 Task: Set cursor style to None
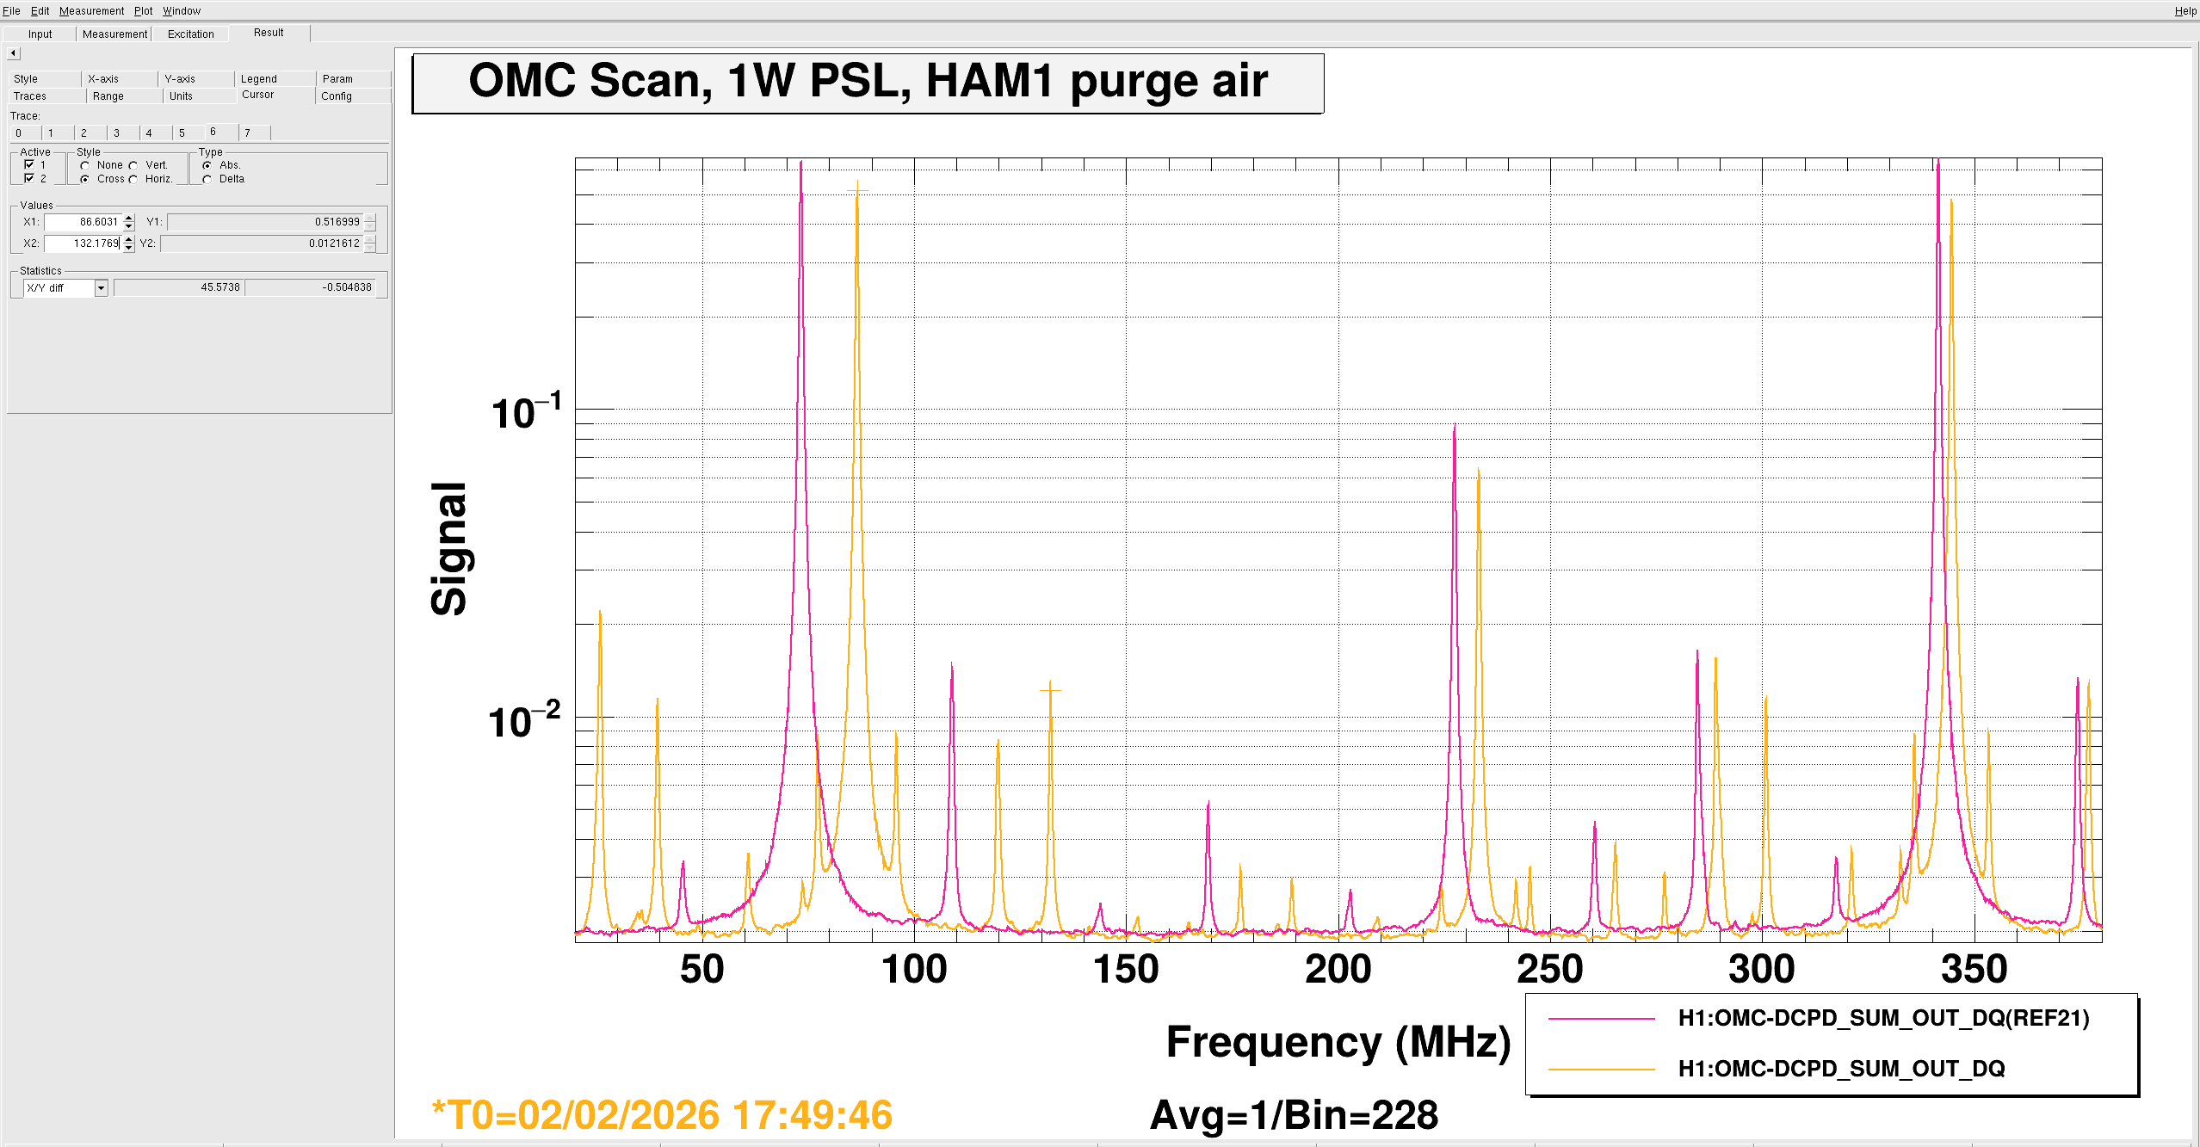click(85, 165)
